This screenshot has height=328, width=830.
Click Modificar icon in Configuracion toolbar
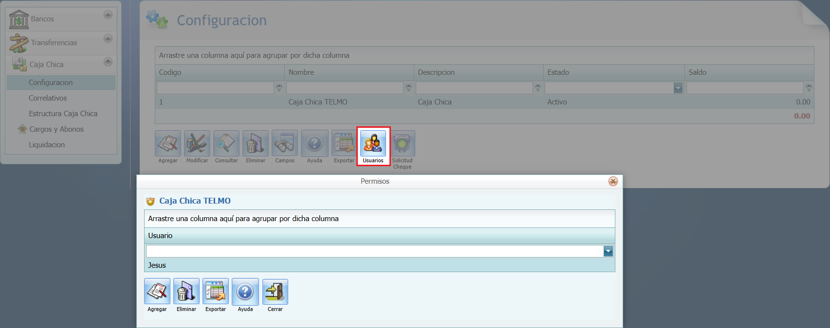197,143
